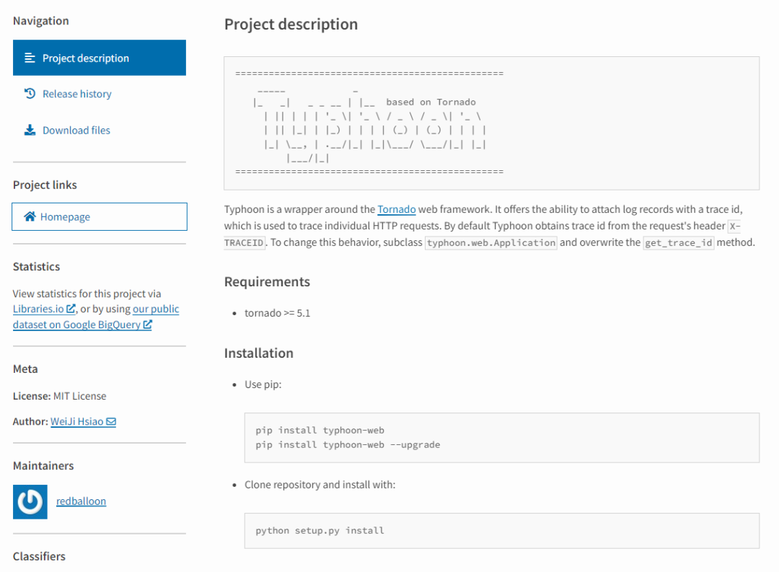Click envelope icon next to WeiJi Hsiao
This screenshot has height=572, width=779.
click(111, 422)
